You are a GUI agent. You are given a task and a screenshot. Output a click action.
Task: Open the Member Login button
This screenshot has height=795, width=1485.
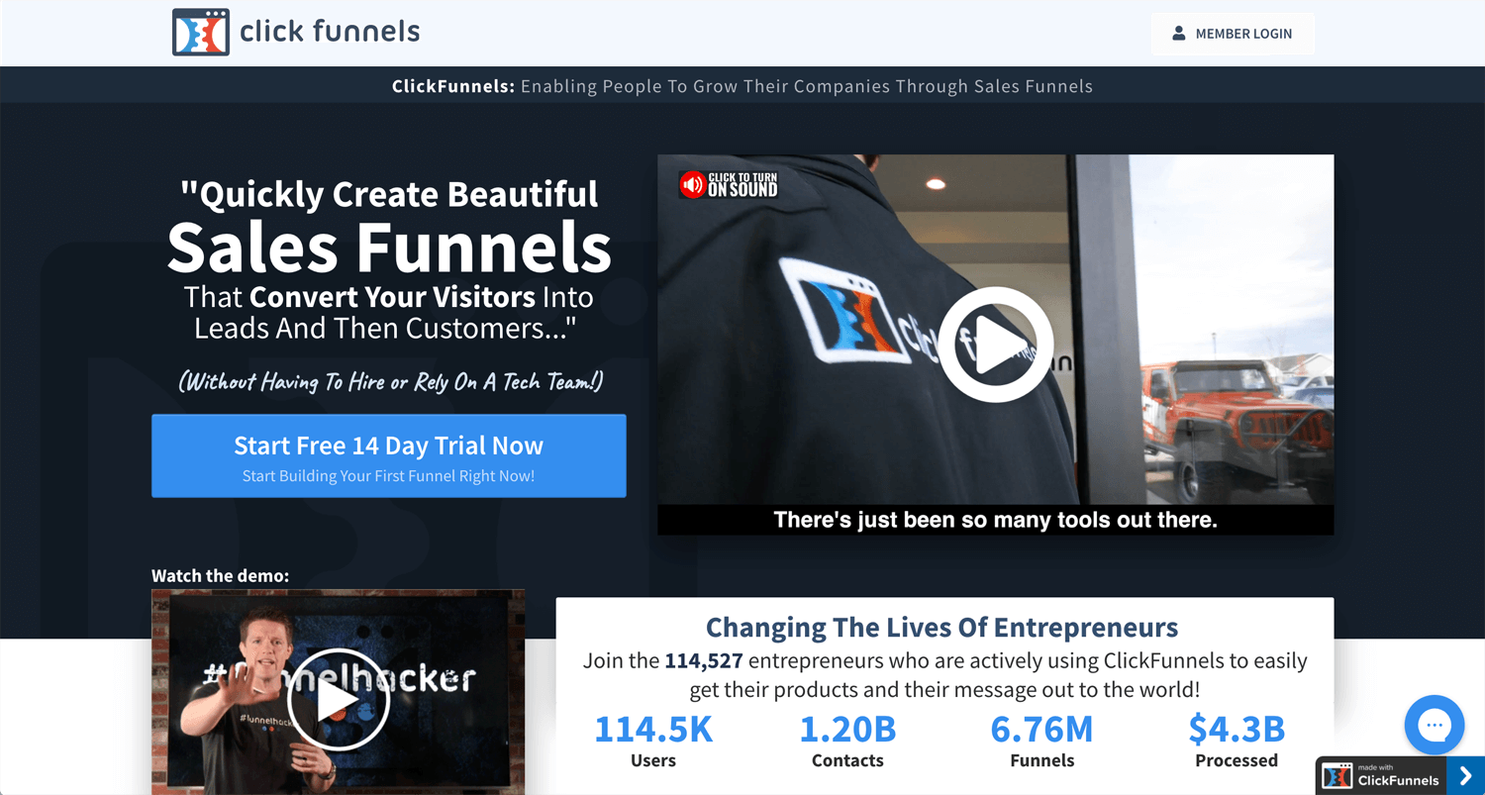click(1233, 34)
